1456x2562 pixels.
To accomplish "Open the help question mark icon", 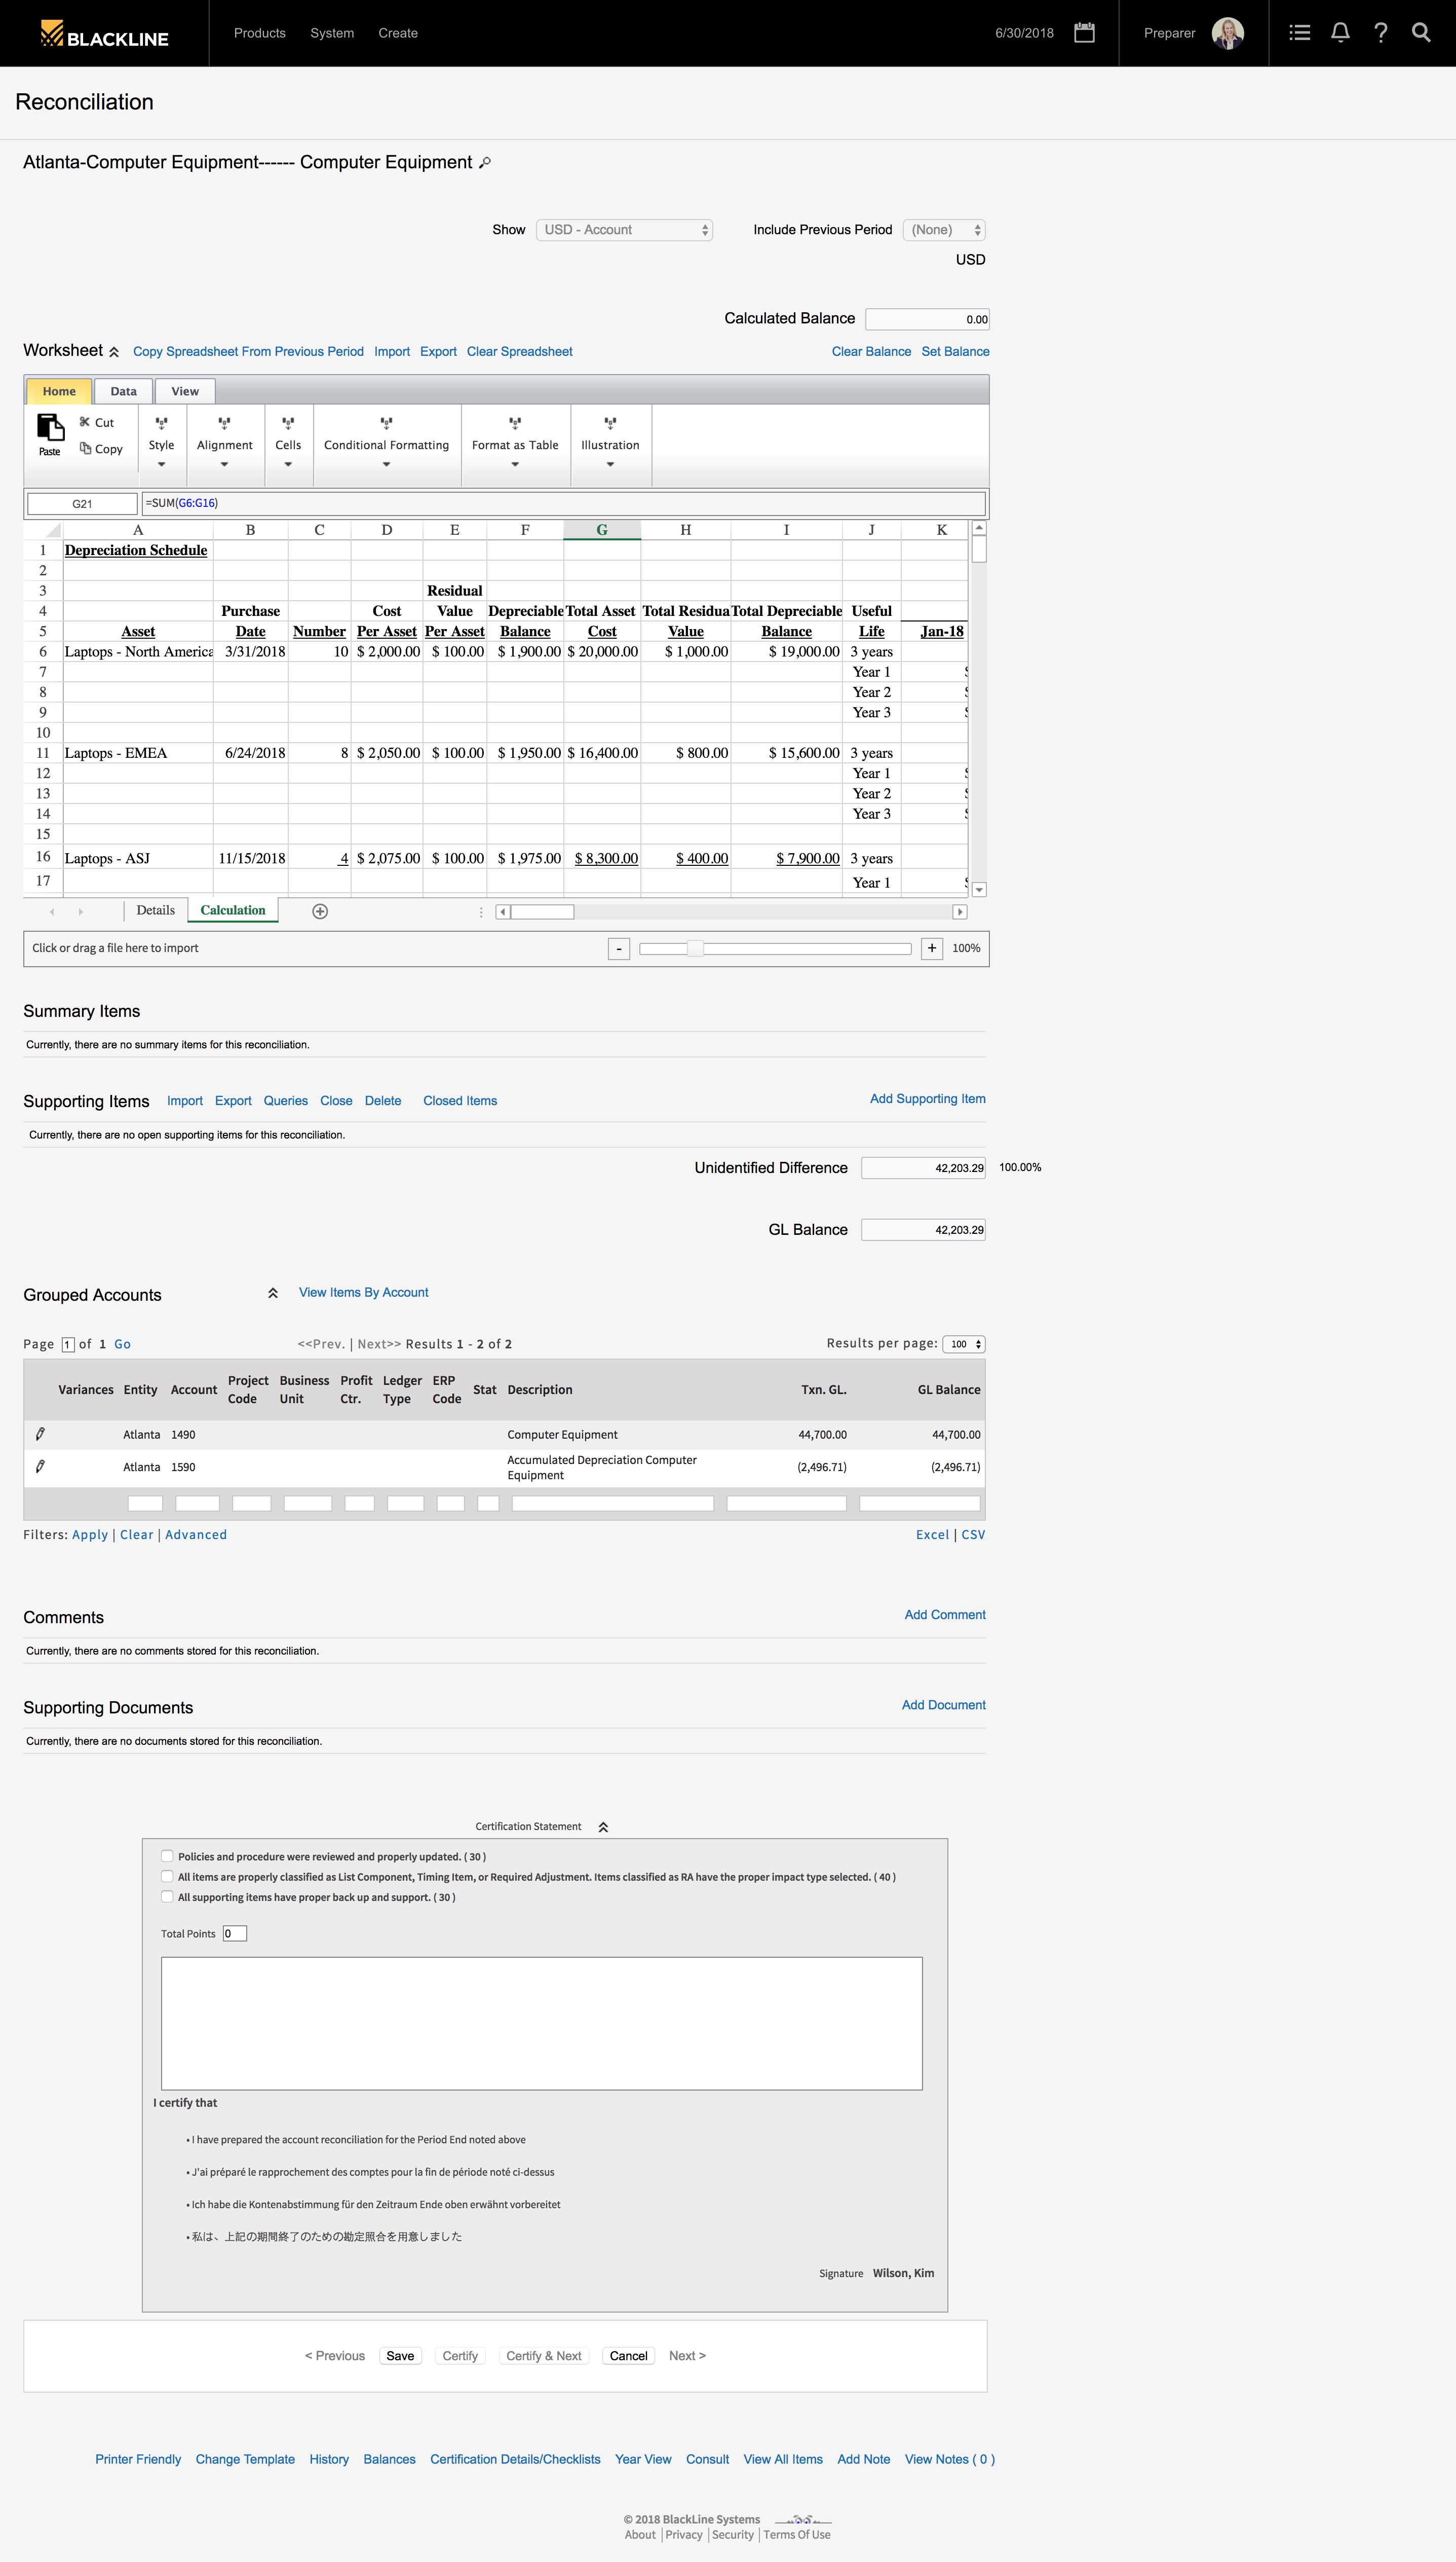I will coord(1381,33).
